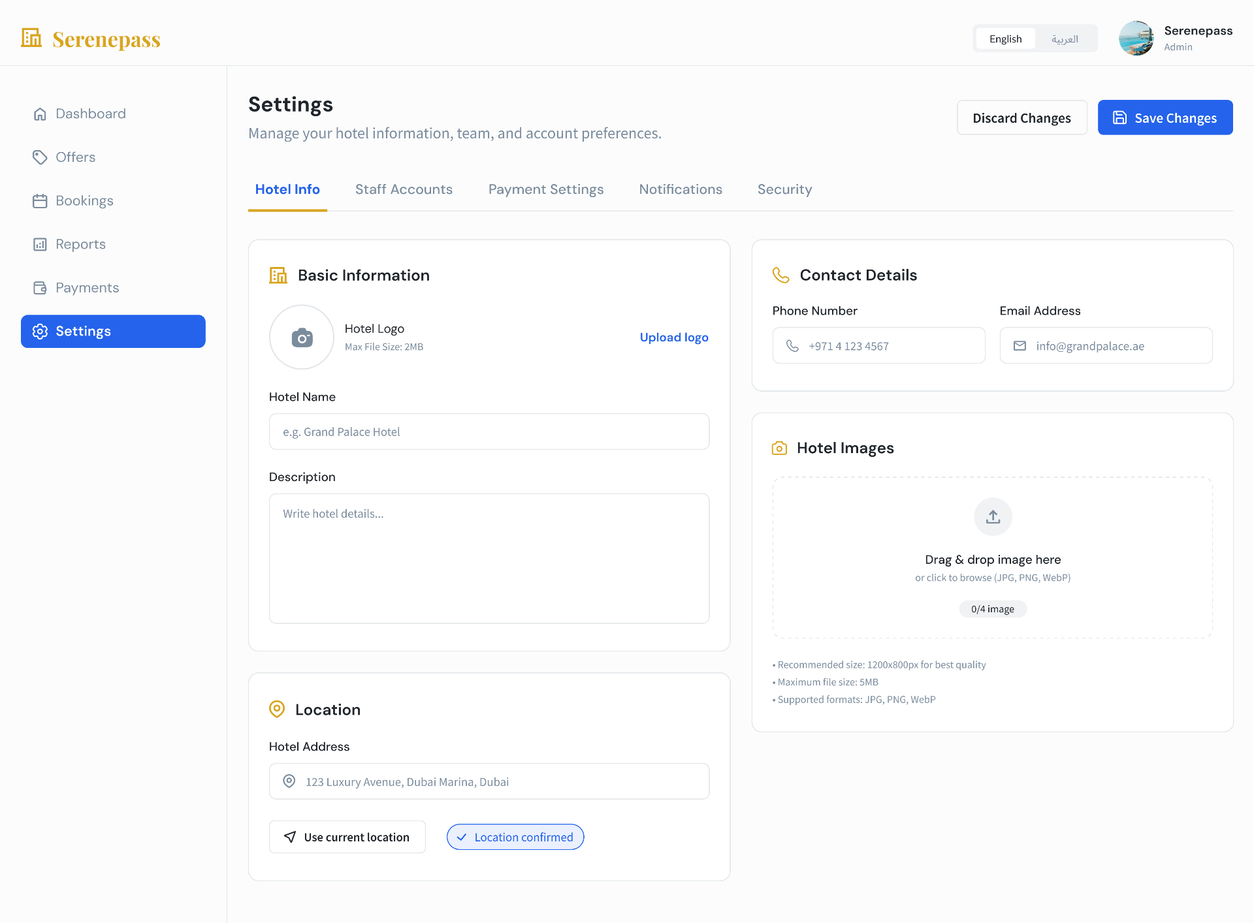Click the Basic Information building icon

click(x=278, y=275)
